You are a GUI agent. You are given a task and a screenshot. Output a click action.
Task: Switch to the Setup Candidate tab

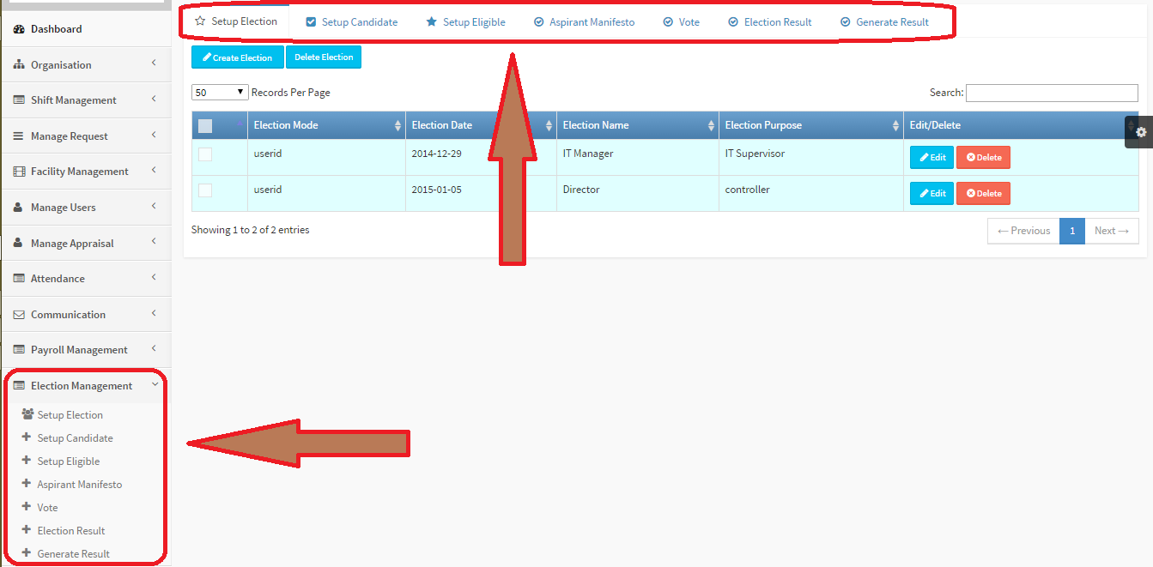pos(352,22)
